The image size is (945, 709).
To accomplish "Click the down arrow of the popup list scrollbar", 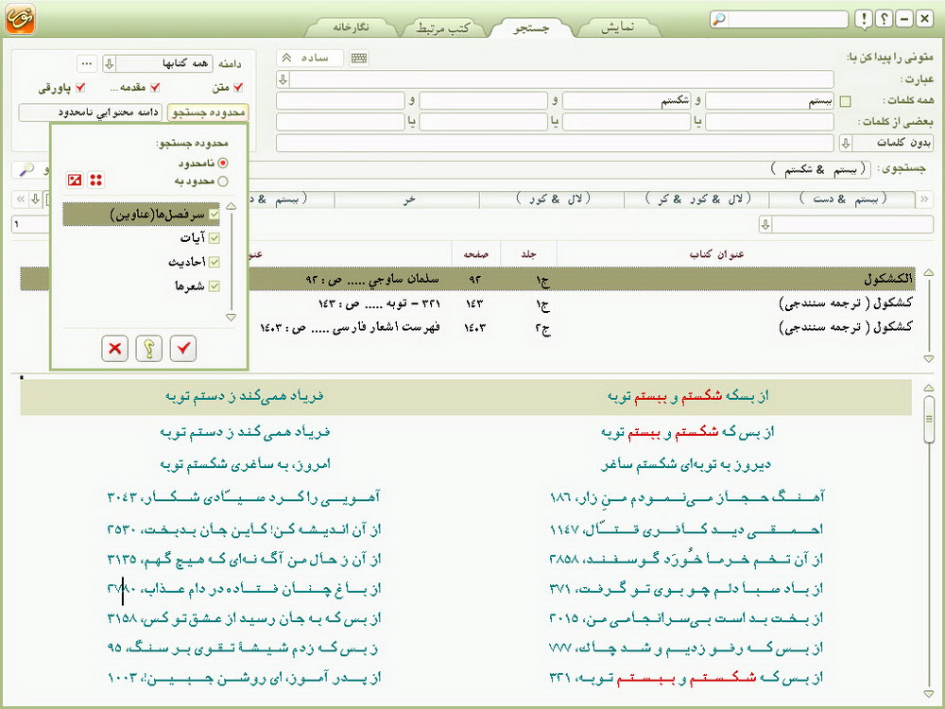I will [231, 317].
